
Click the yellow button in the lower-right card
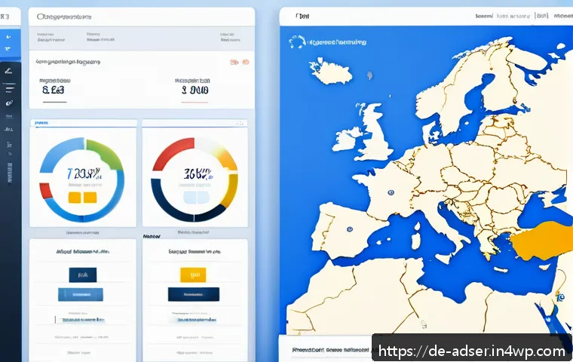[193, 275]
